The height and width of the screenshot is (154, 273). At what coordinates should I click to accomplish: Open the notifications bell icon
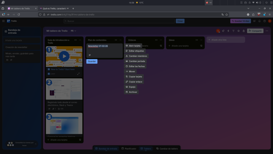[259, 21]
